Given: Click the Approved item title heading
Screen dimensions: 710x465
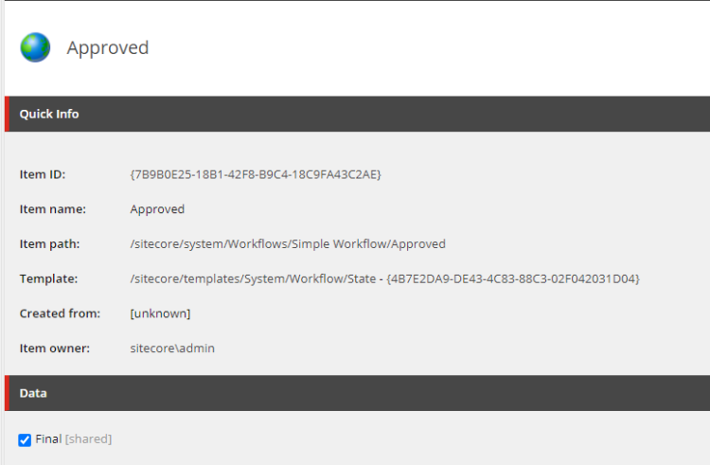Looking at the screenshot, I should tap(107, 47).
